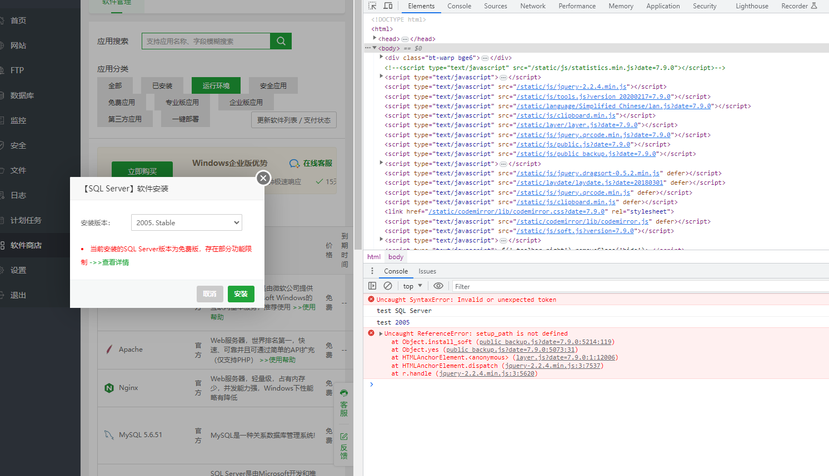Select the 全部 category
Image resolution: width=829 pixels, height=476 pixels.
[x=115, y=85]
